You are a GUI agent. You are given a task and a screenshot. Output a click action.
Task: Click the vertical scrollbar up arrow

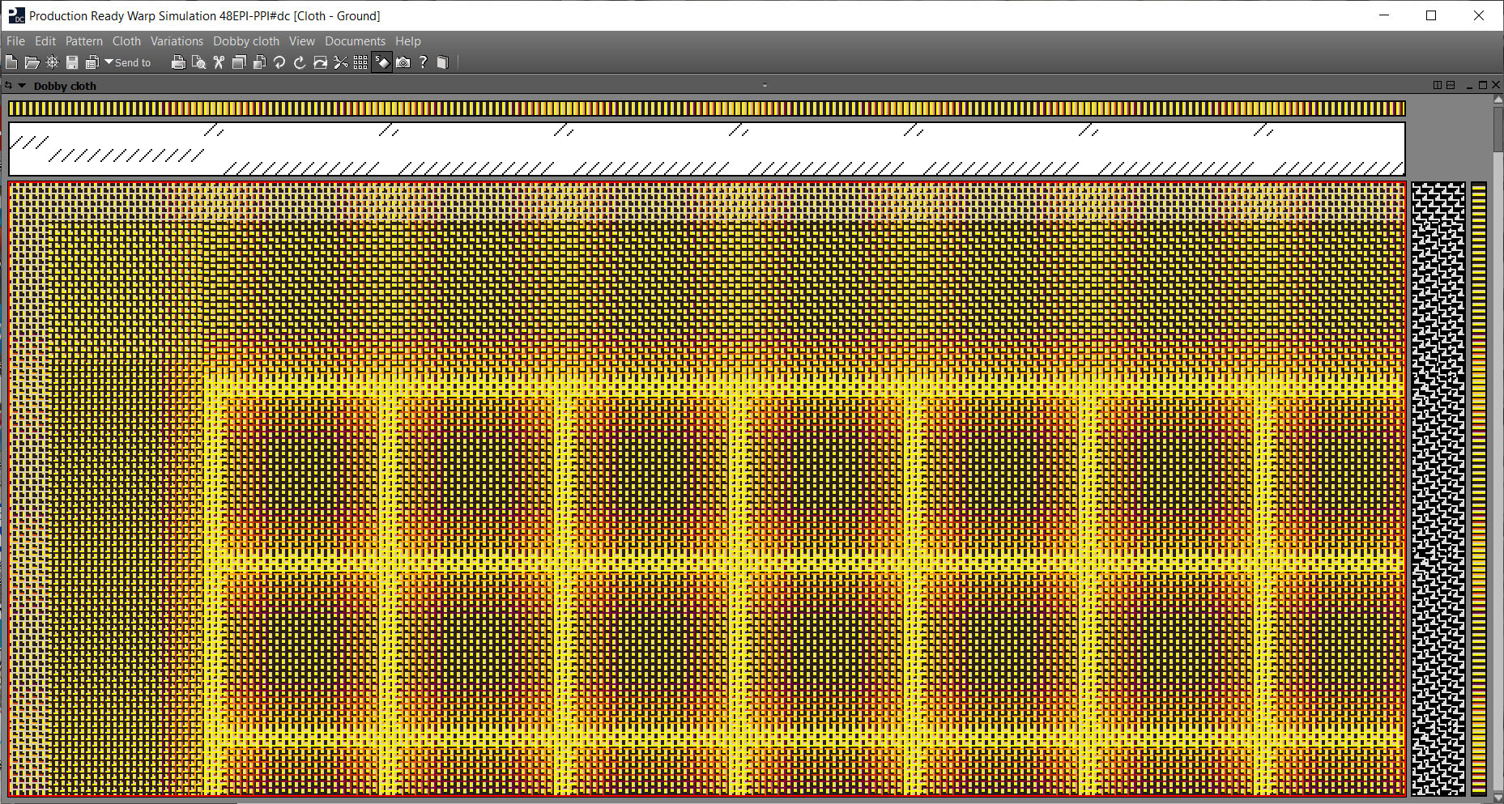1498,100
